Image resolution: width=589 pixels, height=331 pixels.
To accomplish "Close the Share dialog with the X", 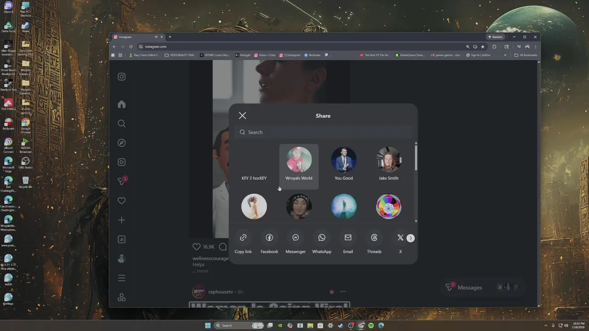I will (x=243, y=116).
